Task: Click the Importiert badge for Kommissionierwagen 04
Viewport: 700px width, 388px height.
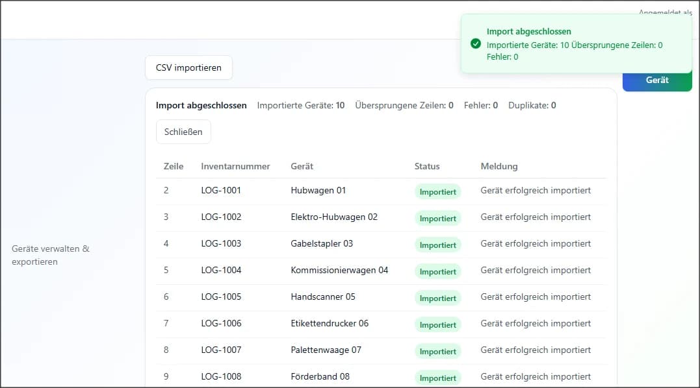Action: 437,272
